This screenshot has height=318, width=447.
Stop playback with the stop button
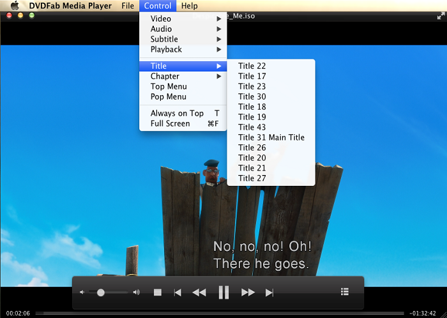click(x=158, y=292)
